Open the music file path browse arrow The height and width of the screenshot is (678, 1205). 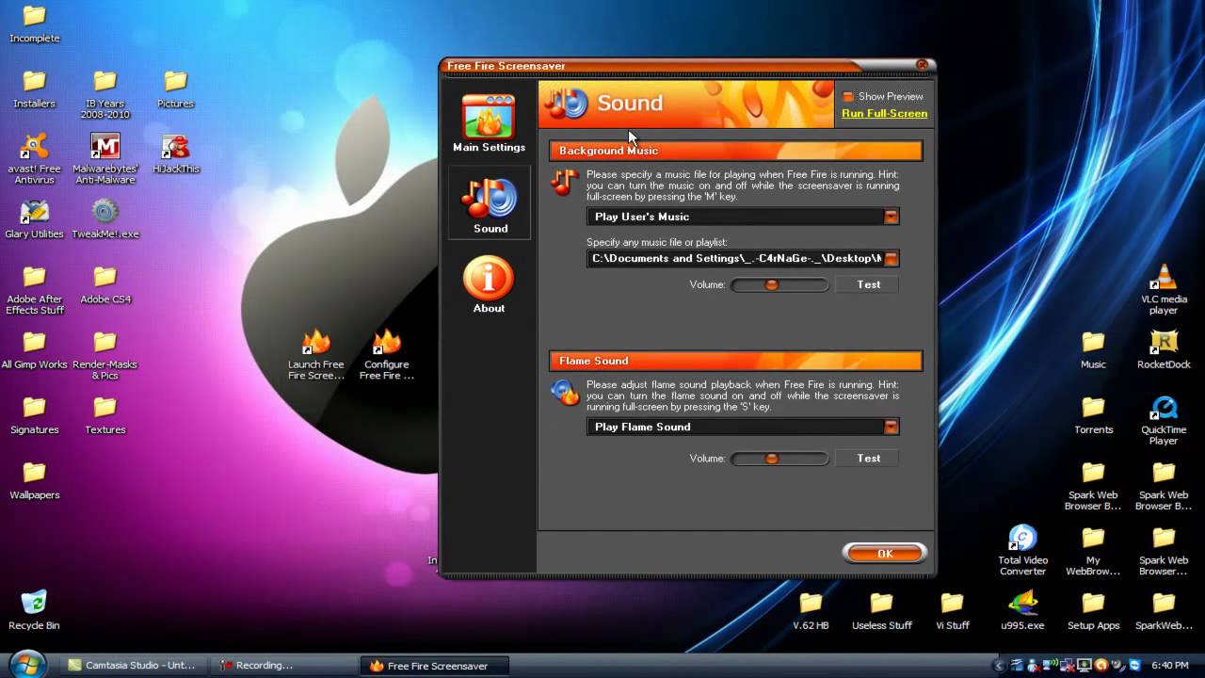(x=891, y=258)
